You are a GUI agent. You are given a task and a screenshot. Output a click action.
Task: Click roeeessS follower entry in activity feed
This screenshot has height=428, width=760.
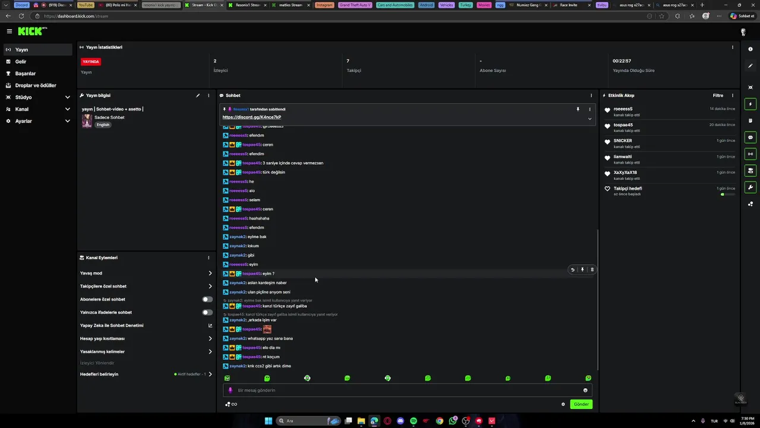[669, 112]
